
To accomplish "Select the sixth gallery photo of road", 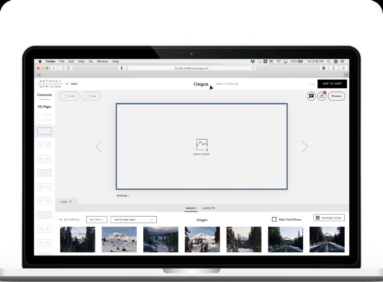I will pos(286,239).
